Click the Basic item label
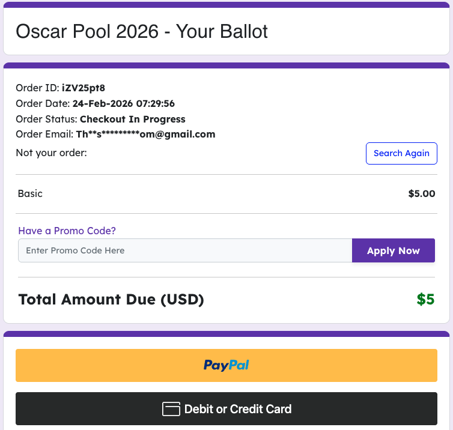 31,193
